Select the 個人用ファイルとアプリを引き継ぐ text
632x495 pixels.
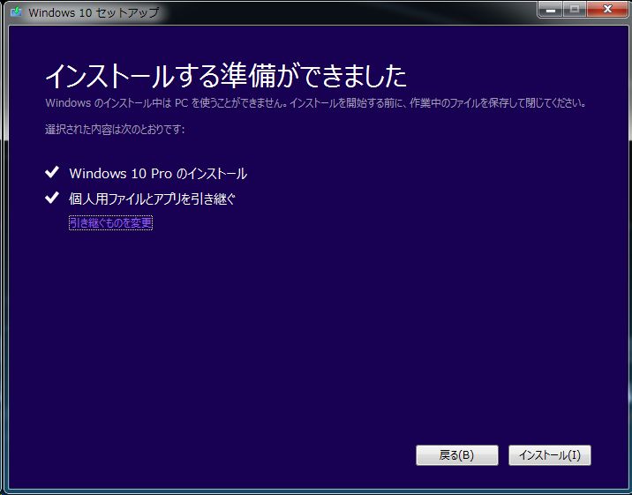153,199
